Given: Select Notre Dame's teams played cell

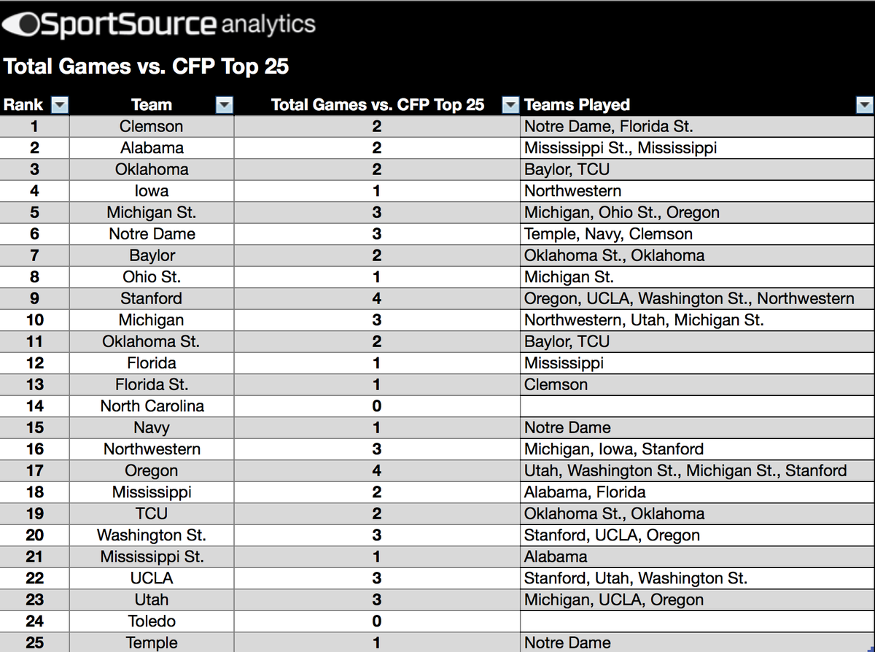Looking at the screenshot, I should [x=608, y=234].
